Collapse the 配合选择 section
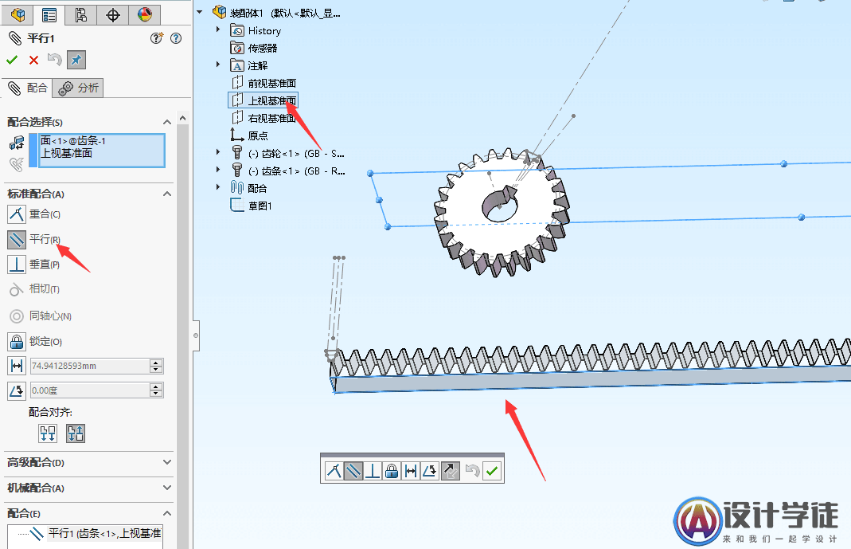 (167, 122)
